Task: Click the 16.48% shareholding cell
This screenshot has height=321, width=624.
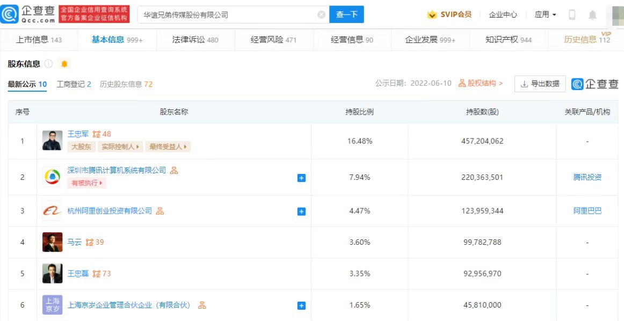Action: coord(360,141)
